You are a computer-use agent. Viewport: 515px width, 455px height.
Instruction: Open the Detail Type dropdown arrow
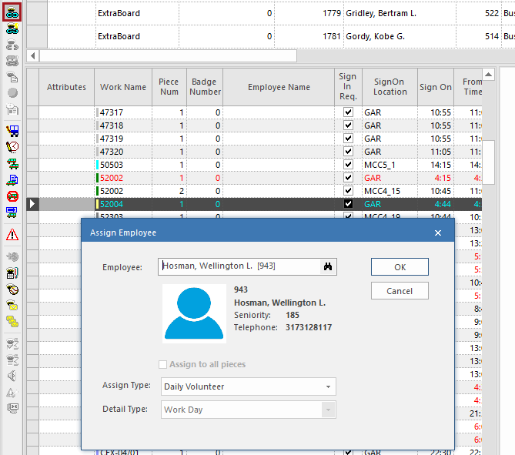click(328, 410)
